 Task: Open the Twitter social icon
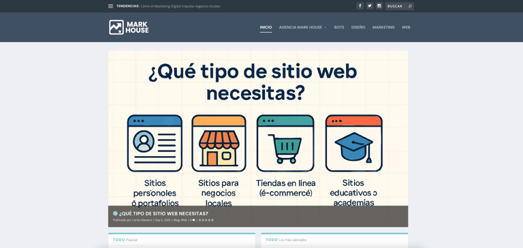(x=370, y=6)
